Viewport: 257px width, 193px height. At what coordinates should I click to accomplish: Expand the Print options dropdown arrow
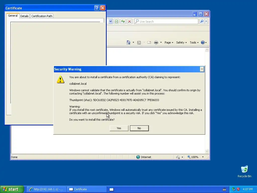coord(161,42)
